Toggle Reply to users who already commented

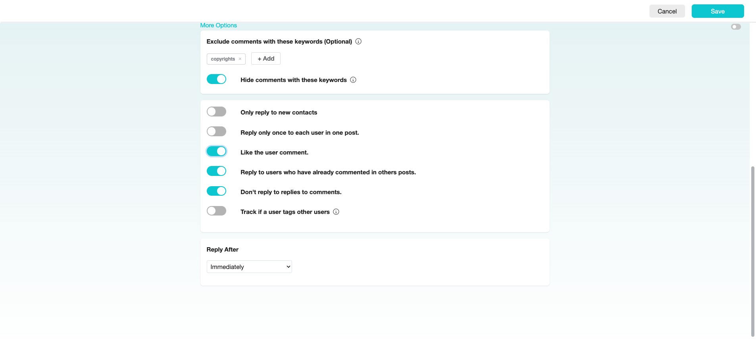(216, 171)
